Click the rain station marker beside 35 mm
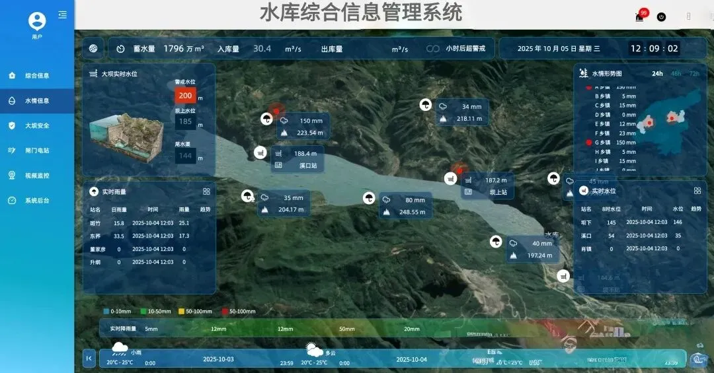The width and height of the screenshot is (714, 373). [x=247, y=196]
